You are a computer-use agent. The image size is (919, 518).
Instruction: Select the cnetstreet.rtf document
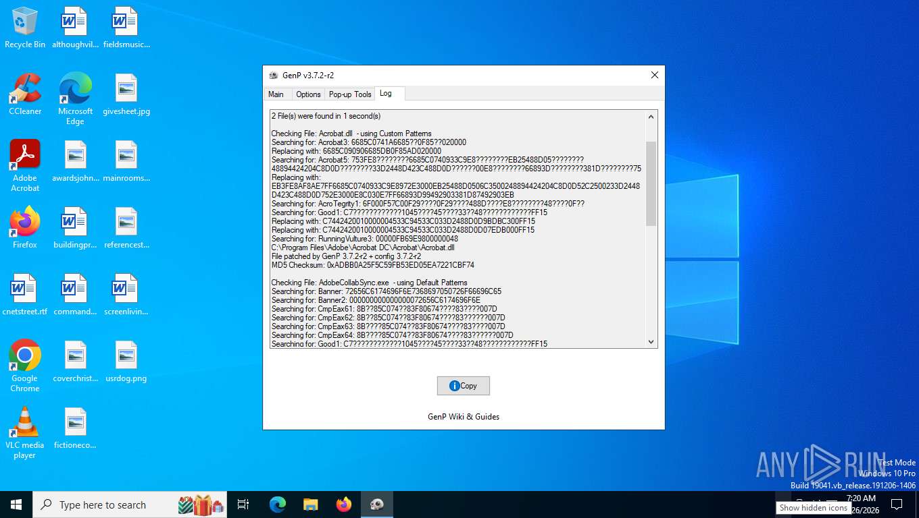(x=25, y=295)
